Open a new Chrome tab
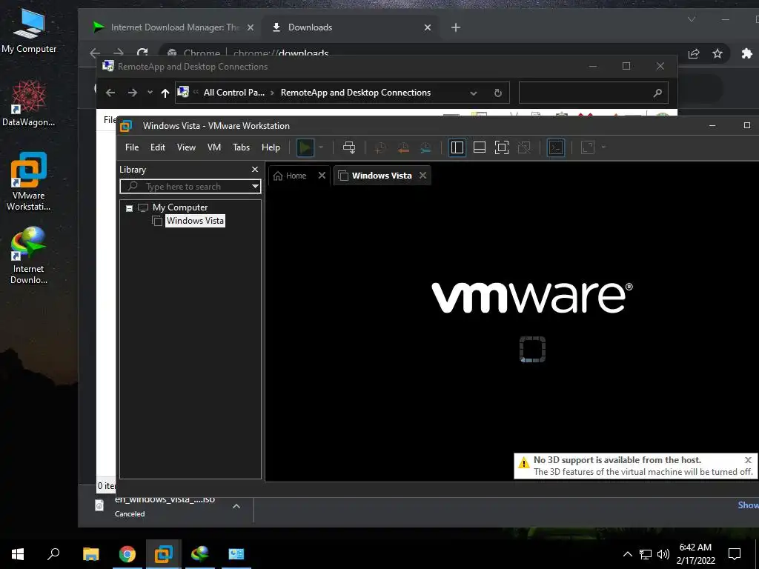Viewport: 759px width, 569px height. (x=456, y=27)
